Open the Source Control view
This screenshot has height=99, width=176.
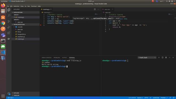coord(9,21)
